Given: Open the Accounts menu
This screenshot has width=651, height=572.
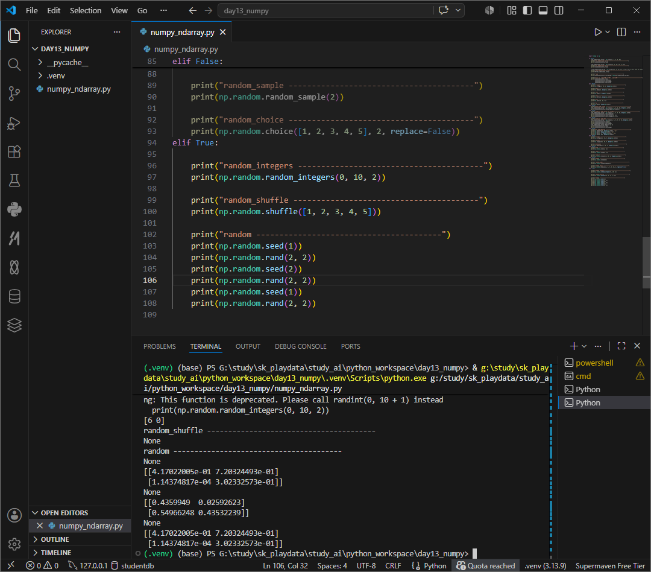Looking at the screenshot, I should (14, 515).
